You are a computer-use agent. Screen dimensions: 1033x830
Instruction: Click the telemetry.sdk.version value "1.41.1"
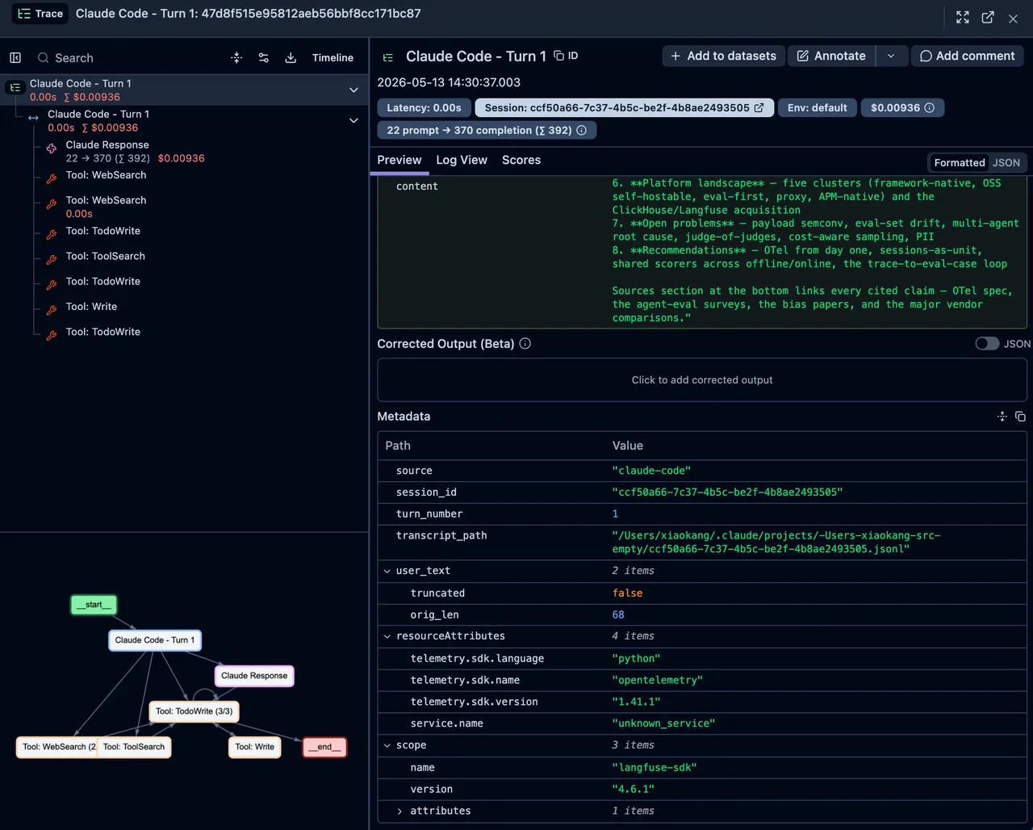[x=636, y=702]
